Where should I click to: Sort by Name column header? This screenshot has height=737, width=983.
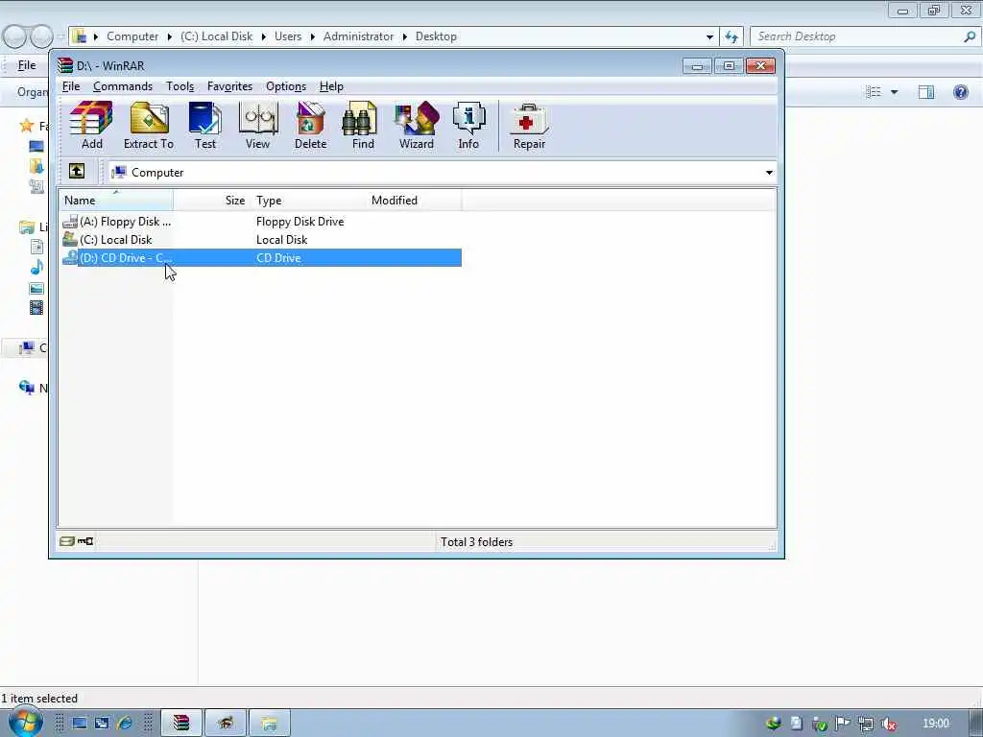116,201
